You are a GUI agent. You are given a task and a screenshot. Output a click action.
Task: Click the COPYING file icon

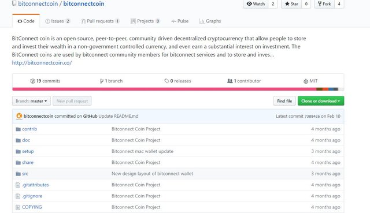(18, 207)
